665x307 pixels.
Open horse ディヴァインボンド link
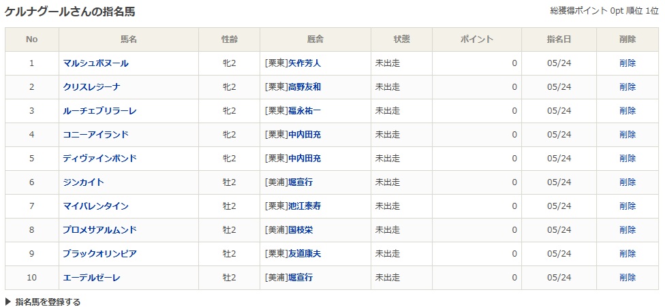tap(99, 159)
